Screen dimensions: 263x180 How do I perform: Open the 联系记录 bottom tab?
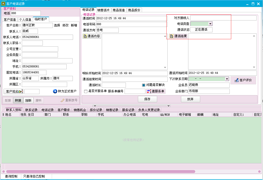click(x=31, y=110)
